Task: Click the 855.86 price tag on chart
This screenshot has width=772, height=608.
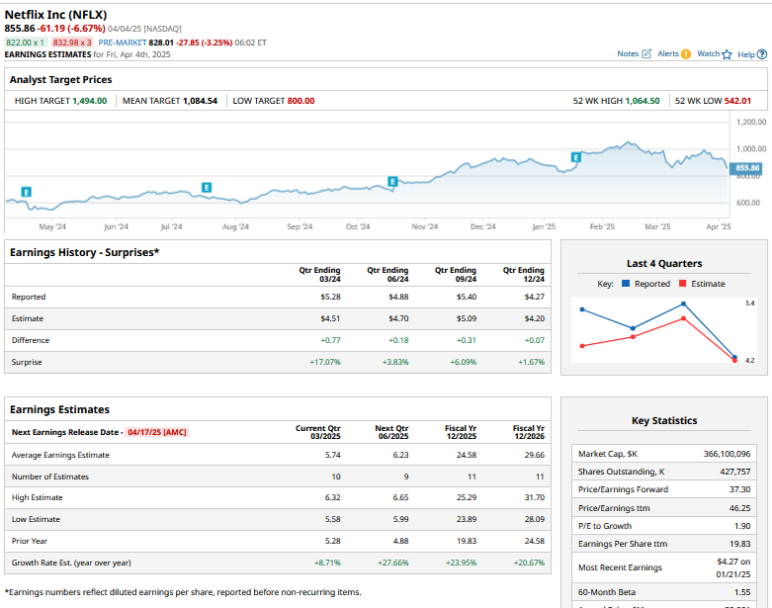Action: click(x=748, y=168)
